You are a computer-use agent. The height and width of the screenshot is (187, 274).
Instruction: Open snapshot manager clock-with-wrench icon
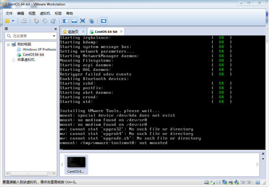tap(53, 21)
